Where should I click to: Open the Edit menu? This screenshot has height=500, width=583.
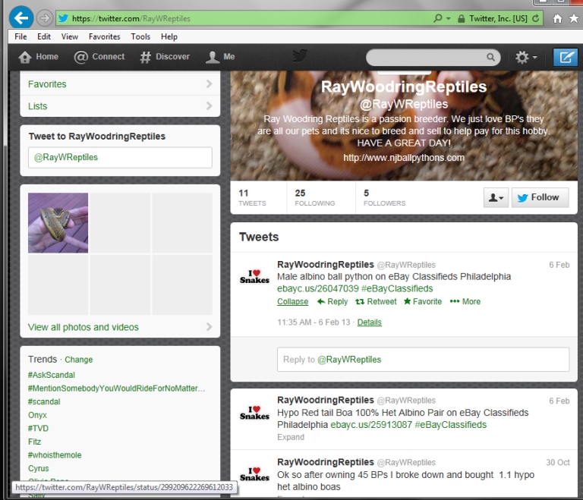click(x=43, y=36)
